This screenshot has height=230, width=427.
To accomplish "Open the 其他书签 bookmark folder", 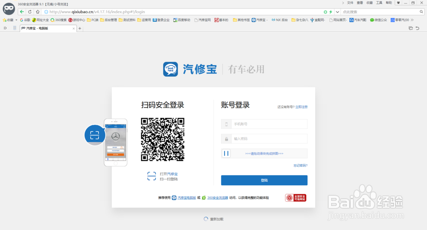I will pyautogui.click(x=241, y=20).
